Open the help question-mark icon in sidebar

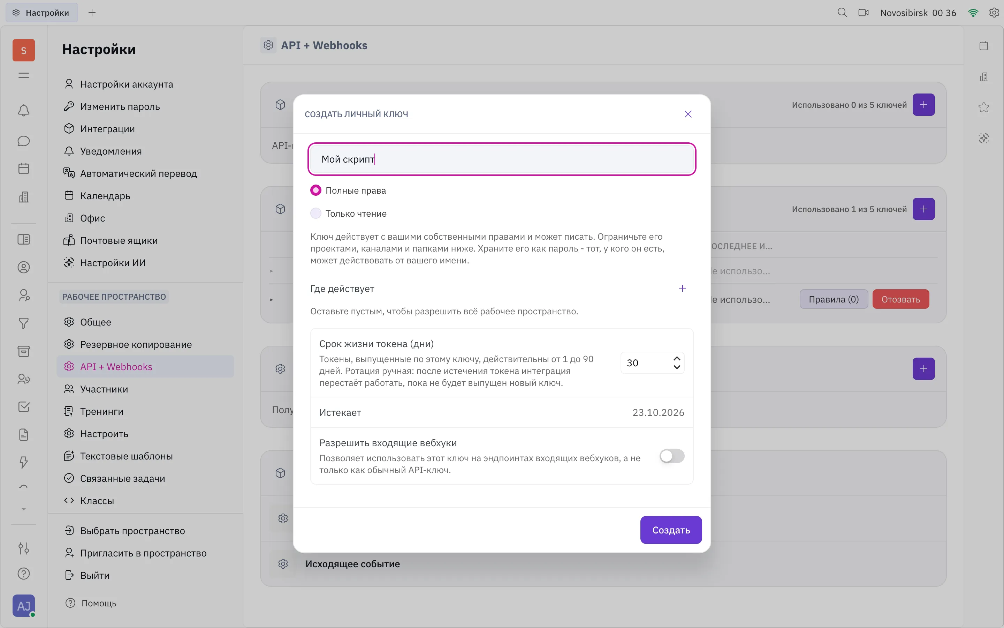[24, 574]
